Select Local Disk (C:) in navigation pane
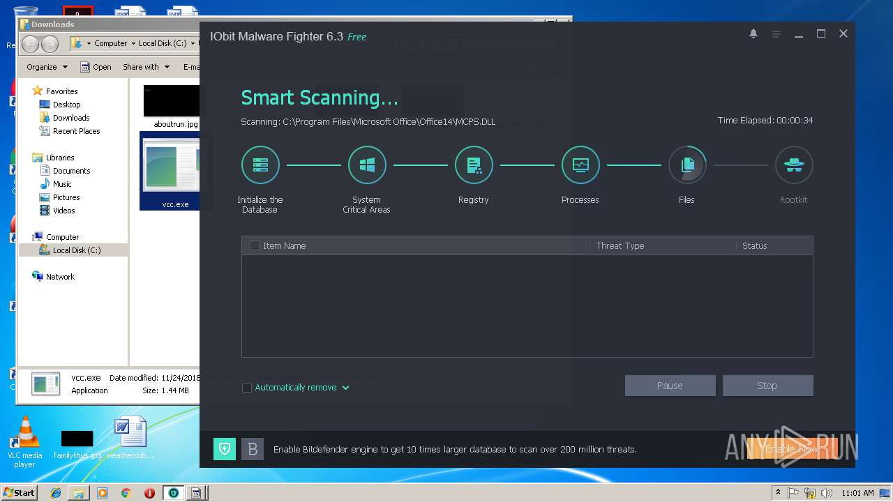893x502 pixels. (x=73, y=250)
